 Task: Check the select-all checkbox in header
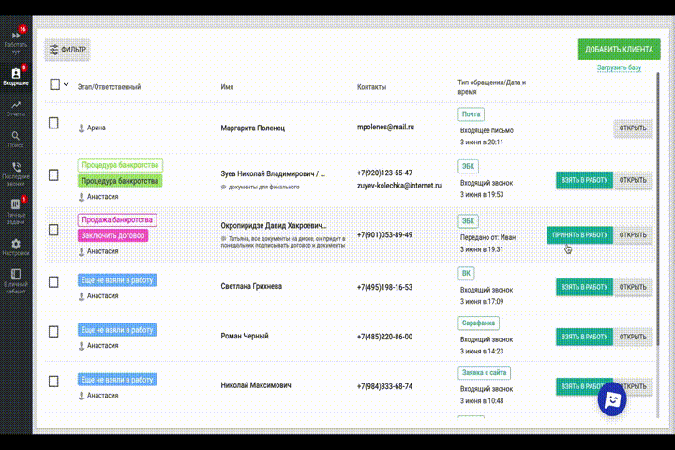tap(54, 84)
